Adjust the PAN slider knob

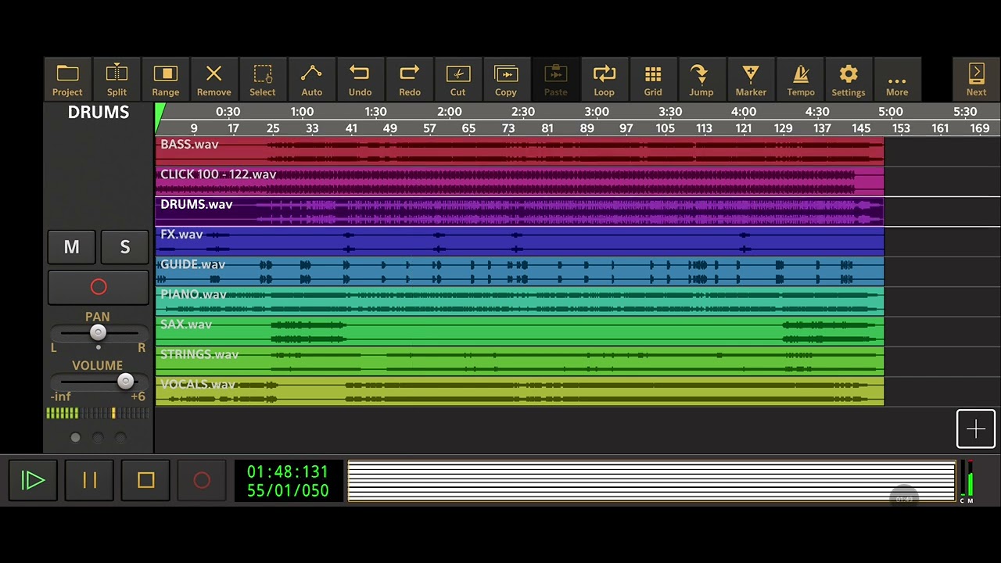coord(98,332)
